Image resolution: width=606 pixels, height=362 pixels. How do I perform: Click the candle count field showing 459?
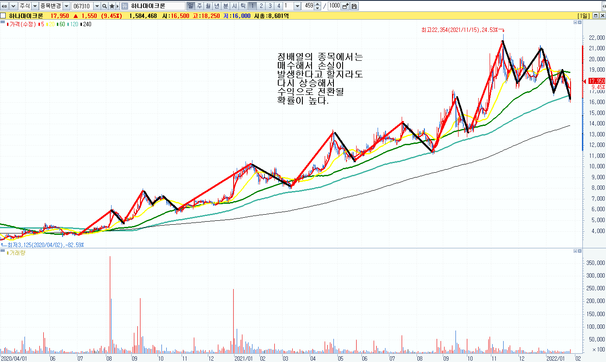point(308,6)
